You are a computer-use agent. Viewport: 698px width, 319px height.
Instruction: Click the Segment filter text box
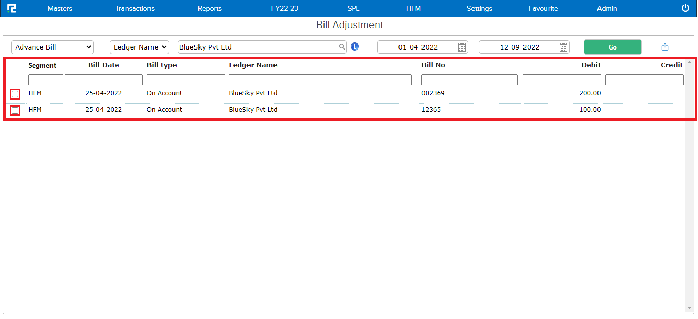tap(45, 80)
